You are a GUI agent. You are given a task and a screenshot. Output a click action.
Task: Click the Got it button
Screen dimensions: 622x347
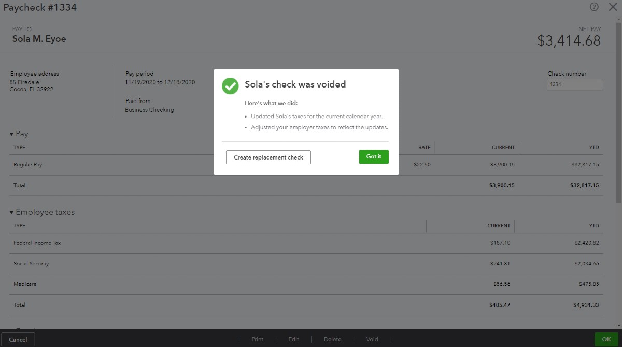tap(374, 157)
